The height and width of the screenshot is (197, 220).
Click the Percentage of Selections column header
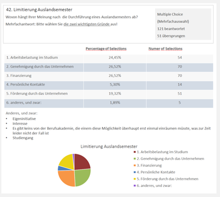pos(106,49)
